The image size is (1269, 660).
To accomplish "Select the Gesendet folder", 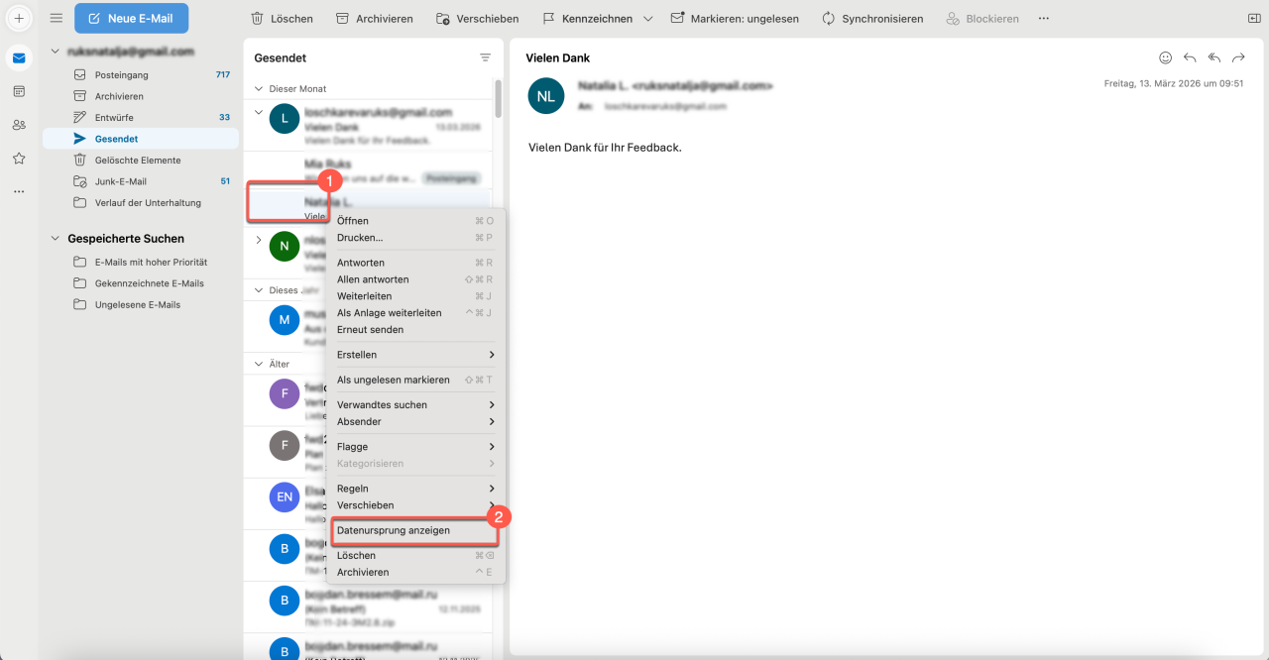I will coord(141,139).
